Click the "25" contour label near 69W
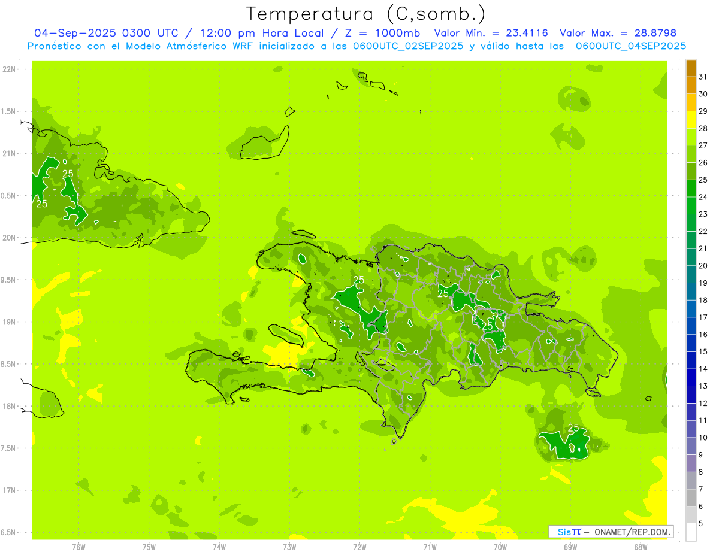This screenshot has width=719, height=555. [x=573, y=428]
